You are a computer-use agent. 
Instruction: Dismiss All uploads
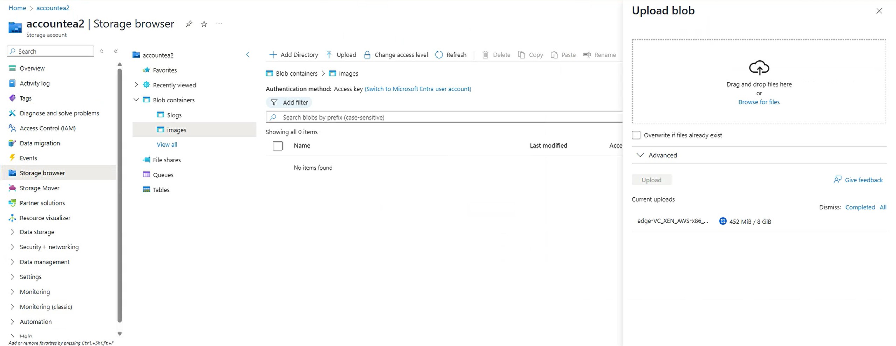pyautogui.click(x=883, y=207)
